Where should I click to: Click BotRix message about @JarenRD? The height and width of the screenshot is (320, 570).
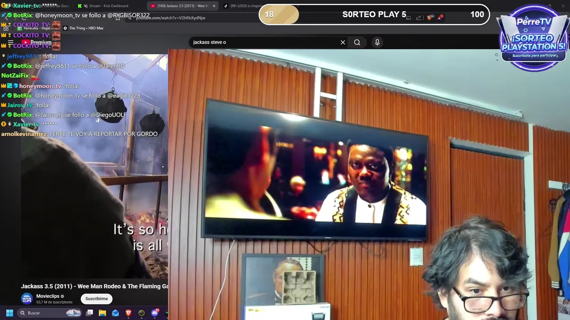[x=63, y=66]
